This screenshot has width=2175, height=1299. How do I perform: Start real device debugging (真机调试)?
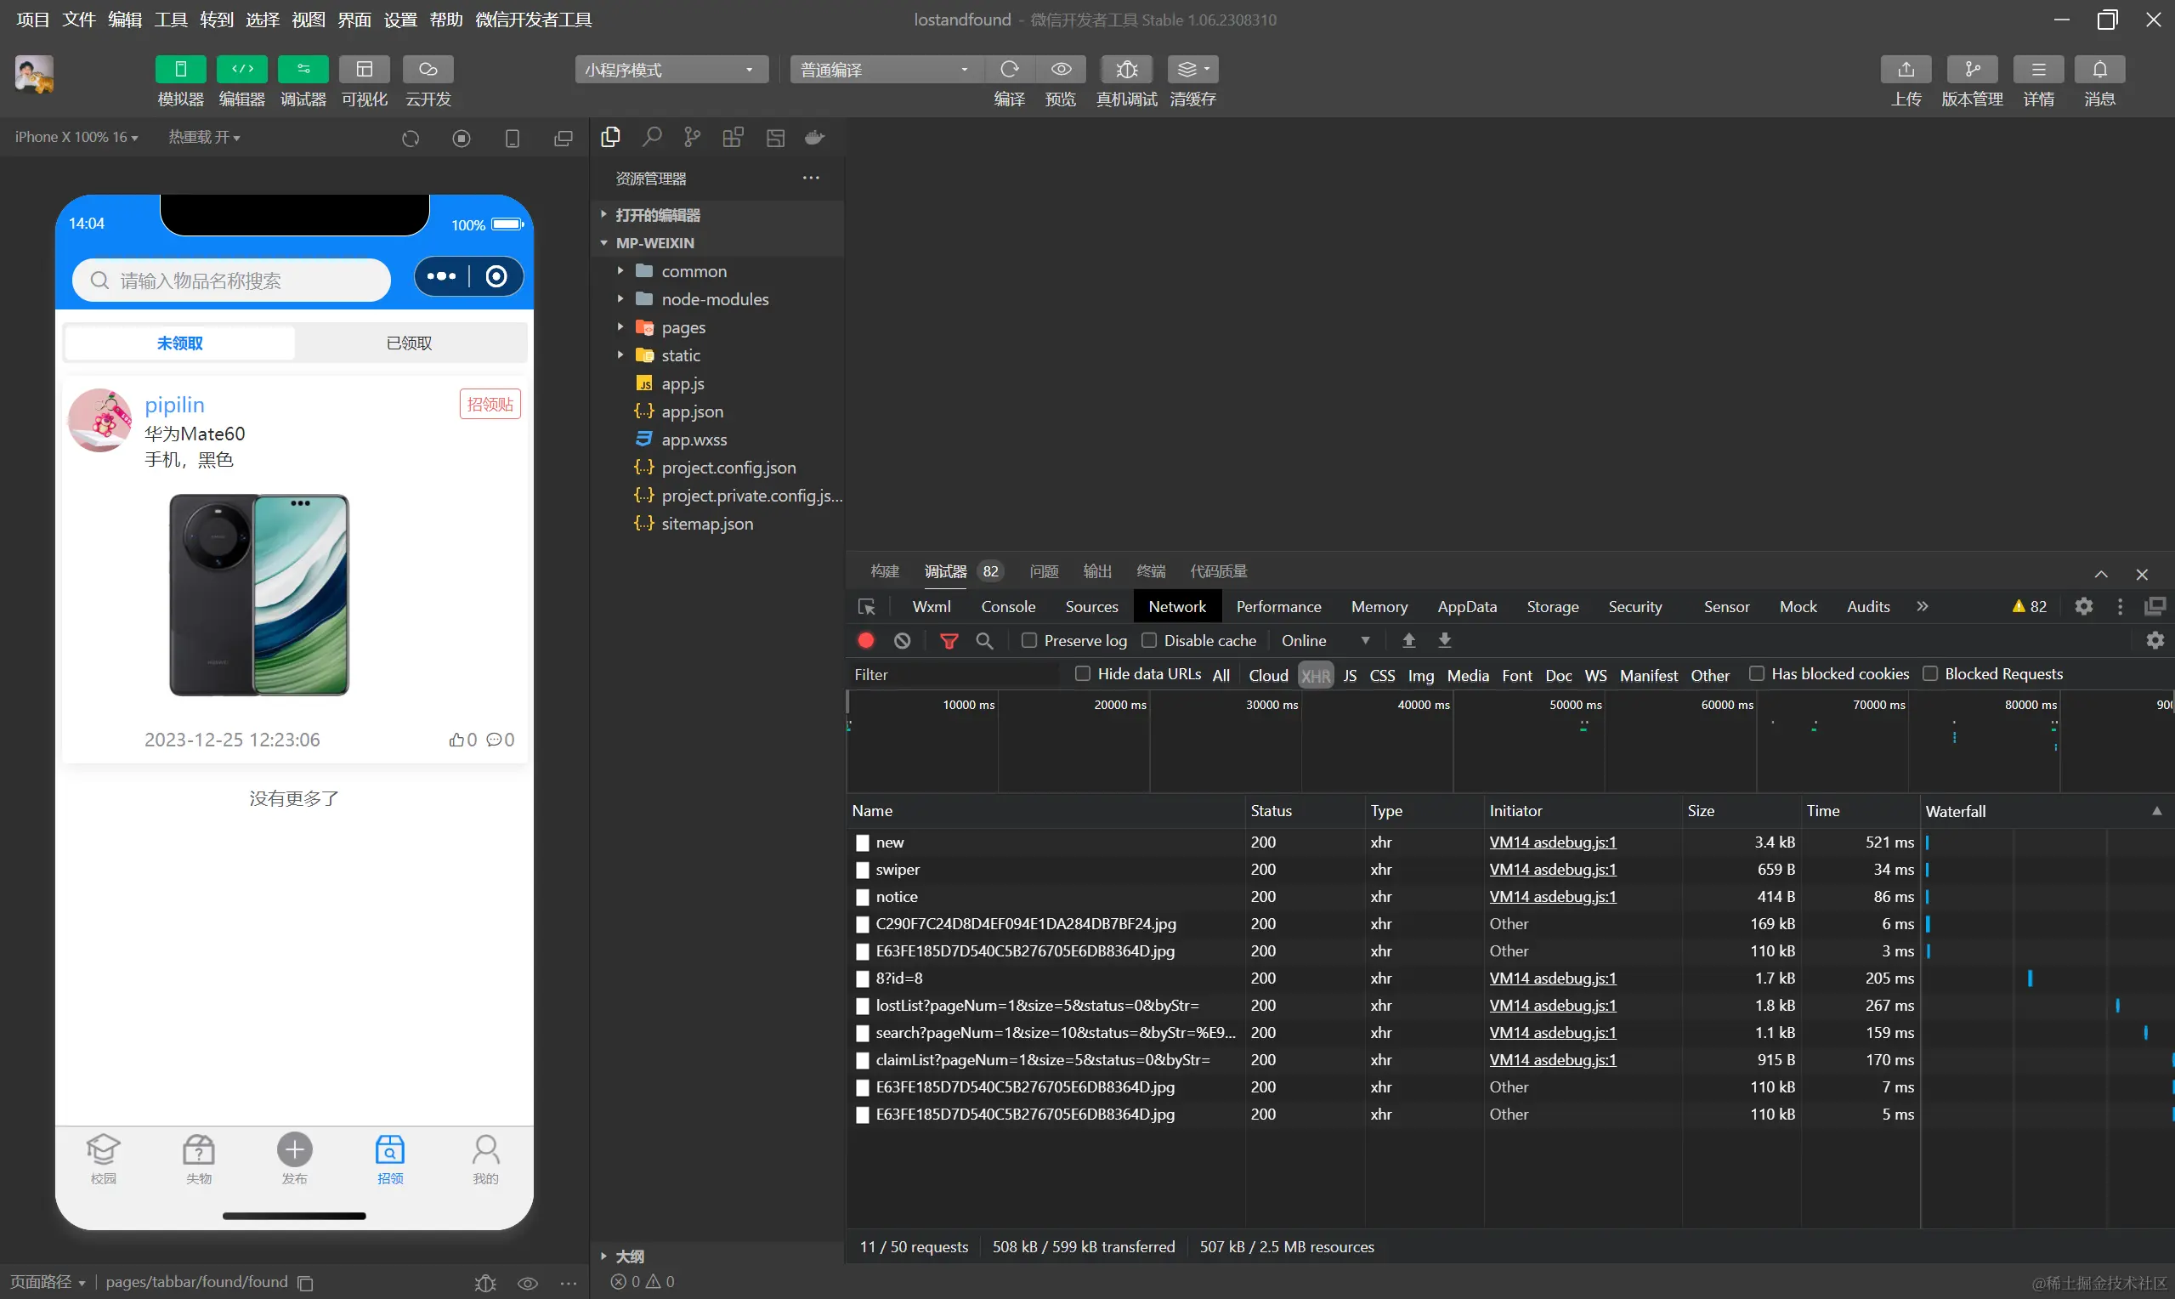tap(1126, 69)
